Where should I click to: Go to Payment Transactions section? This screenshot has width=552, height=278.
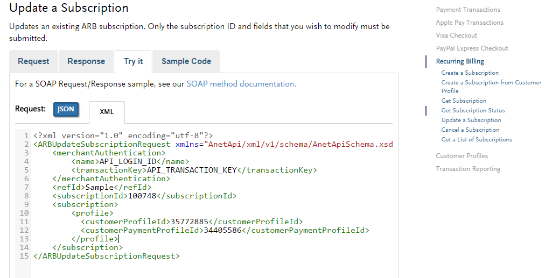pyautogui.click(x=467, y=10)
